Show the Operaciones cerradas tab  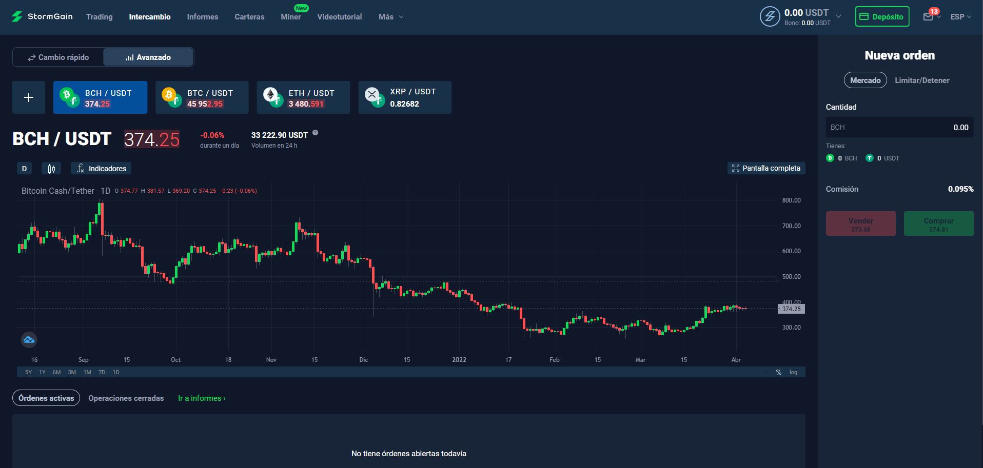(126, 398)
